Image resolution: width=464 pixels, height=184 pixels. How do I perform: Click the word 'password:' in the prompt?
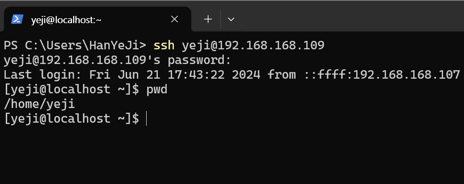(199, 60)
